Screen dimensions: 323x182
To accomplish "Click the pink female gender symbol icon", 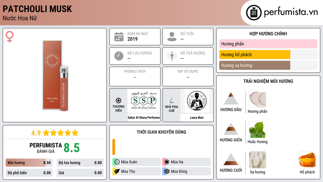I will (x=9, y=37).
